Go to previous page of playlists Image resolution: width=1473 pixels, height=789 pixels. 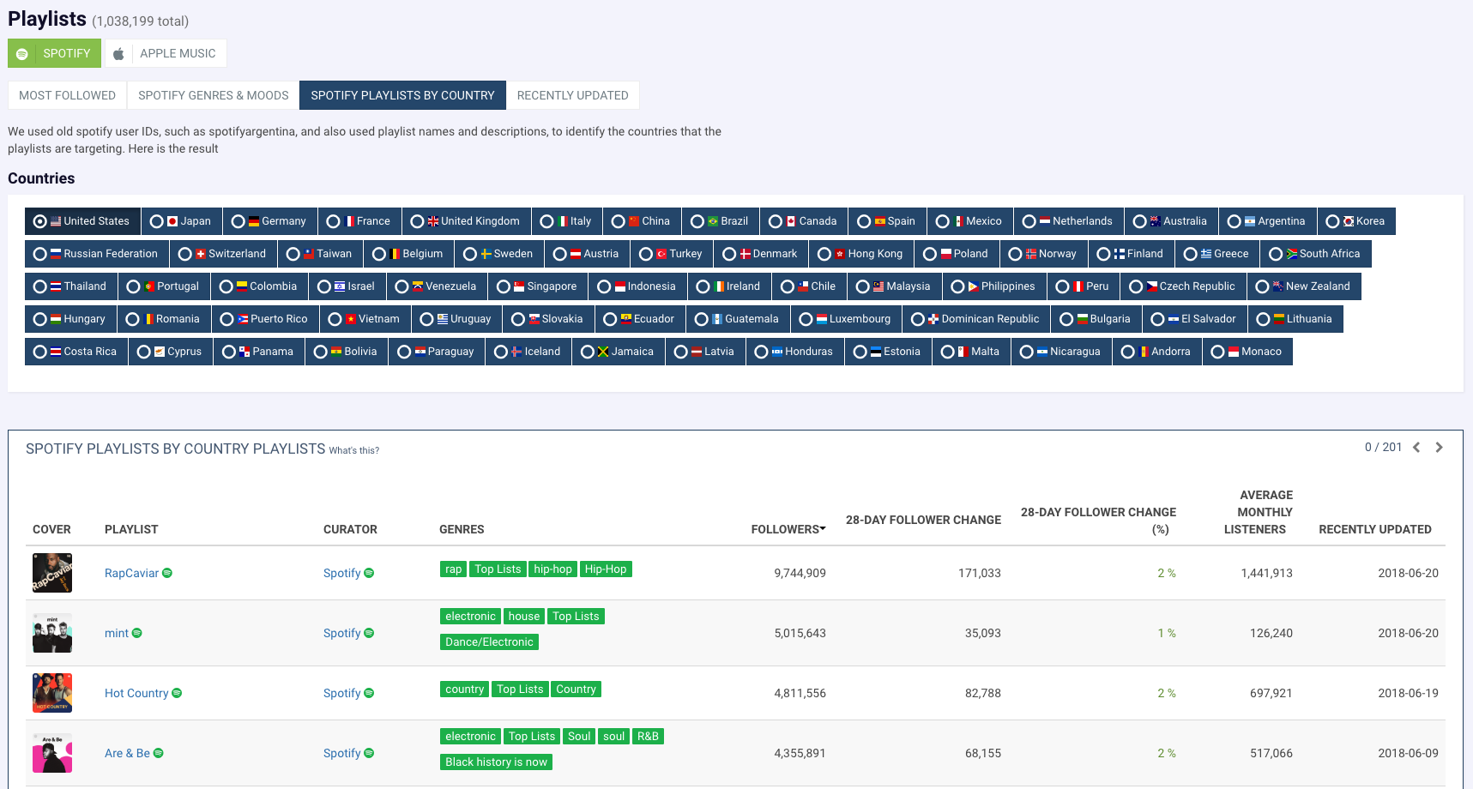[1416, 447]
